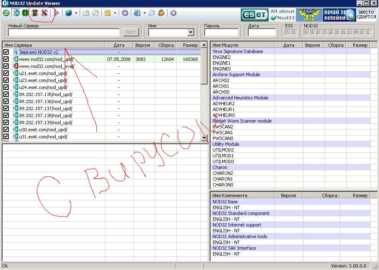Toggle the NOD32 R button
Viewport: 379px width, 270px height.
pyautogui.click(x=319, y=32)
